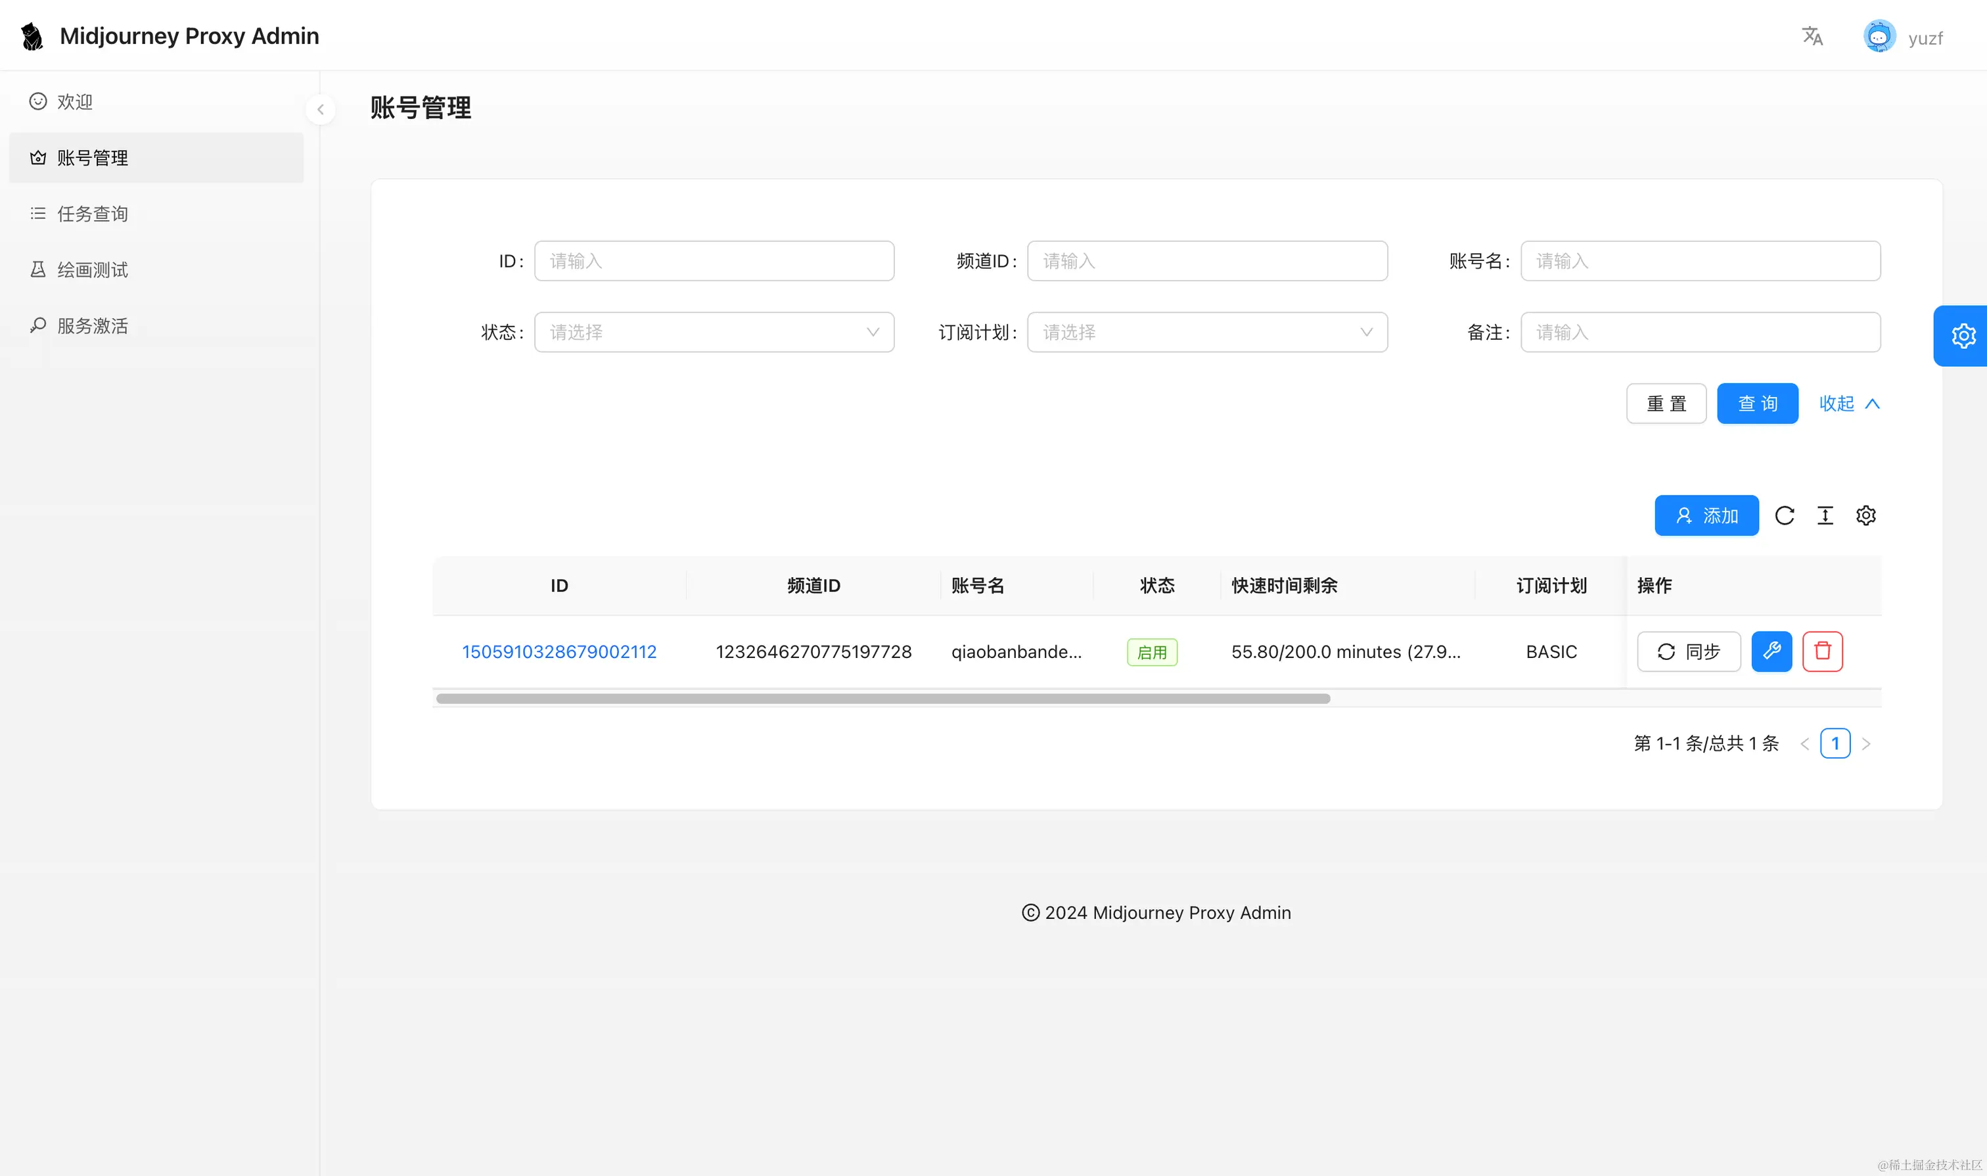Screen dimensions: 1987x1176
Task: Open account link 1505910328679002112
Action: pos(559,651)
